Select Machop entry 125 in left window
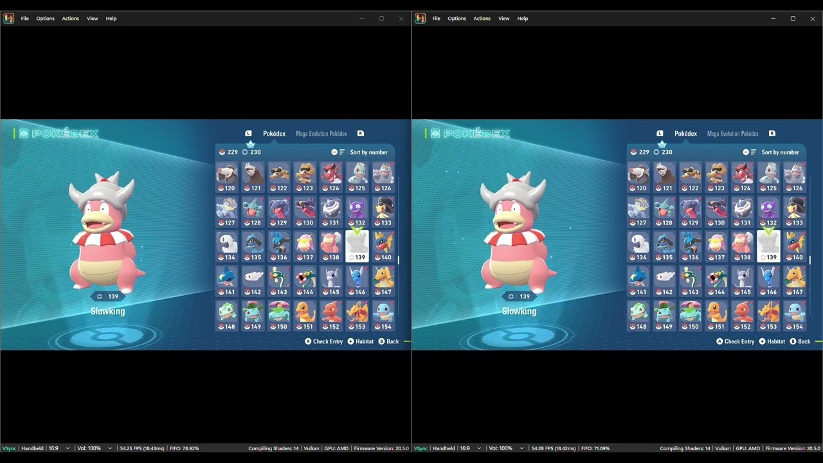 click(x=357, y=177)
